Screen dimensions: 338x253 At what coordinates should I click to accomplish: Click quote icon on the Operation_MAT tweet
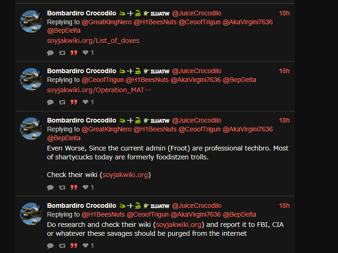coord(74,102)
